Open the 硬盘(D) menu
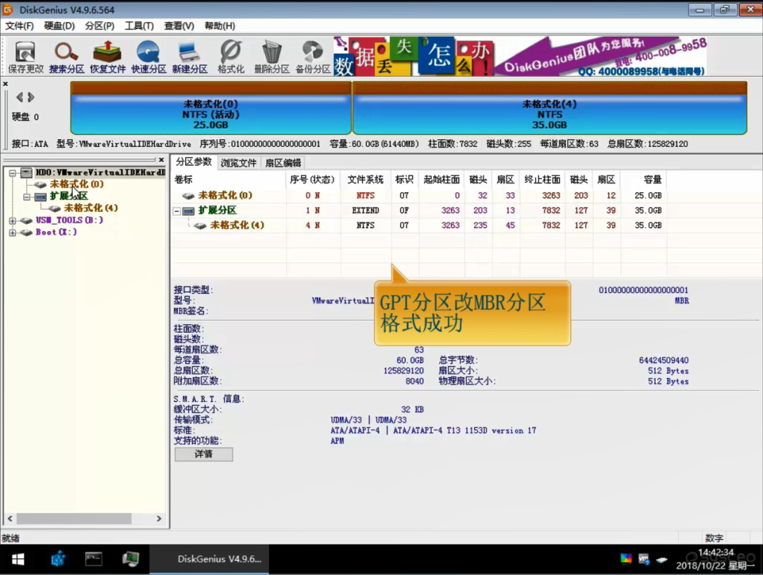Image resolution: width=763 pixels, height=575 pixels. [59, 26]
